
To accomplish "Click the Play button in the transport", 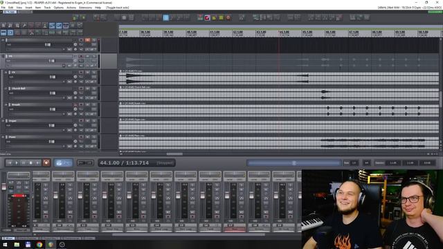I will point(17,163).
